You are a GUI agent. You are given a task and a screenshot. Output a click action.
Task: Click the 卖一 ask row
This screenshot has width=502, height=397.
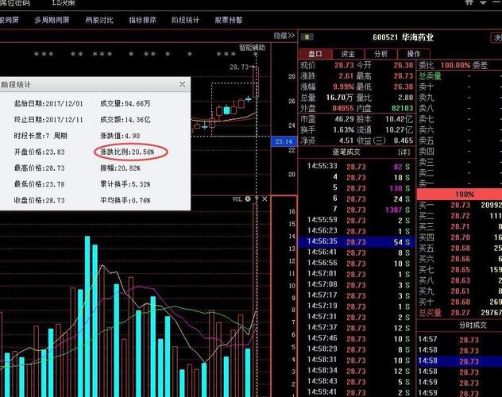pyautogui.click(x=460, y=183)
